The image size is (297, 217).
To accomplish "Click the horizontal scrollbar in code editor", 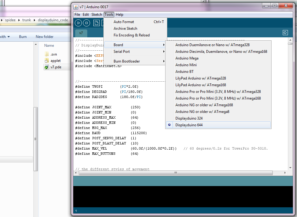I will (175, 173).
